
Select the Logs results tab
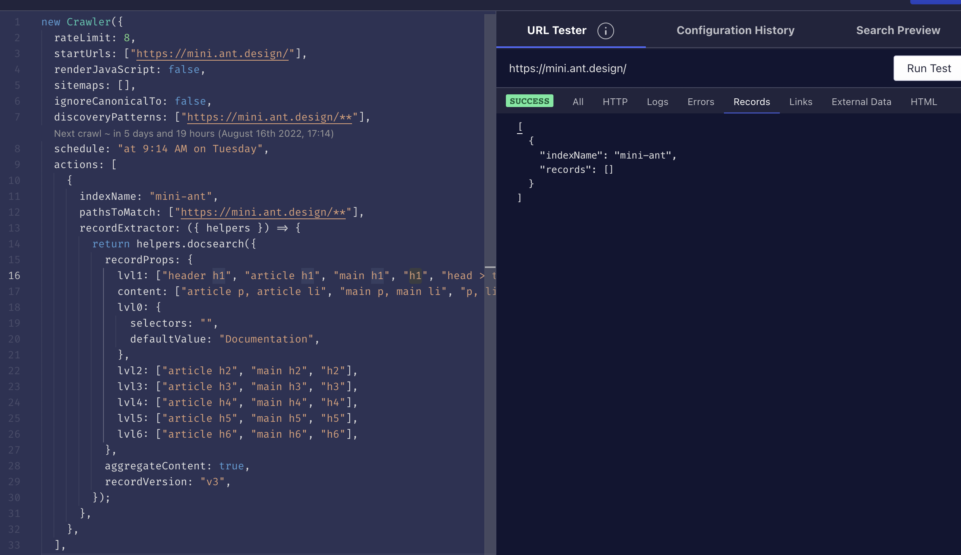point(657,102)
